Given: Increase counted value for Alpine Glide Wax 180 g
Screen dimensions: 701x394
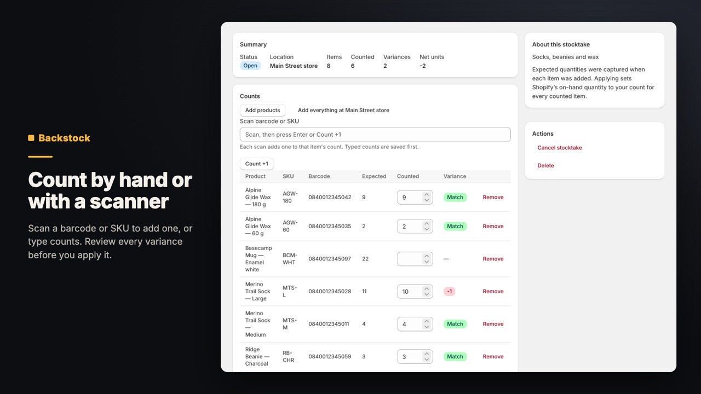Looking at the screenshot, I should click(427, 194).
